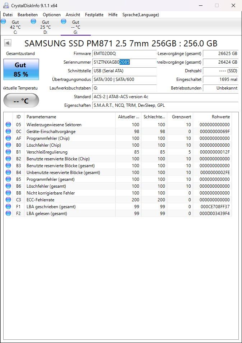This screenshot has height=343, width=242.
Task: Open the Festplatte menu
Action: click(x=94, y=15)
